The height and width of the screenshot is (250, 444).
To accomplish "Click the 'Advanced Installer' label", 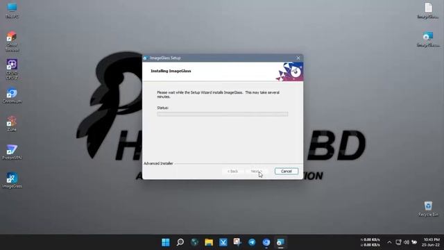I will coord(158,164).
